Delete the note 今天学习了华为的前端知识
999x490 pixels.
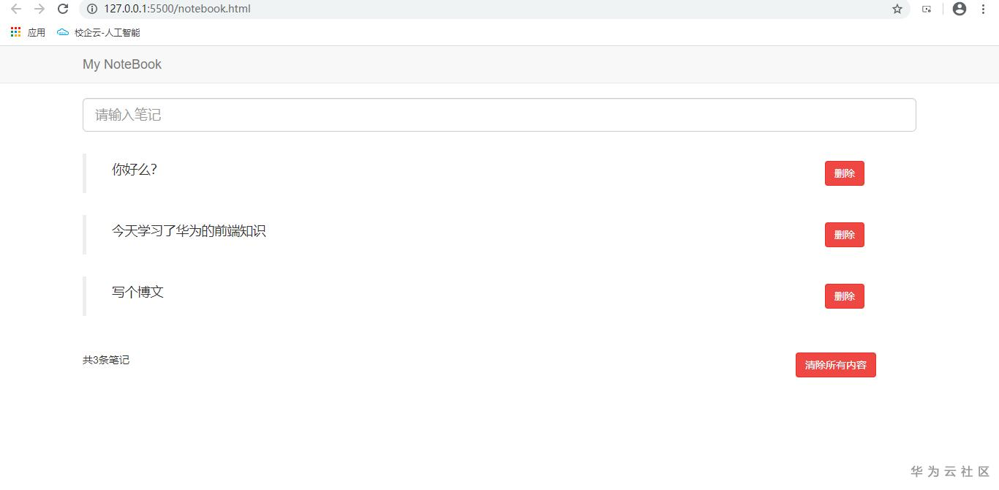coord(844,235)
